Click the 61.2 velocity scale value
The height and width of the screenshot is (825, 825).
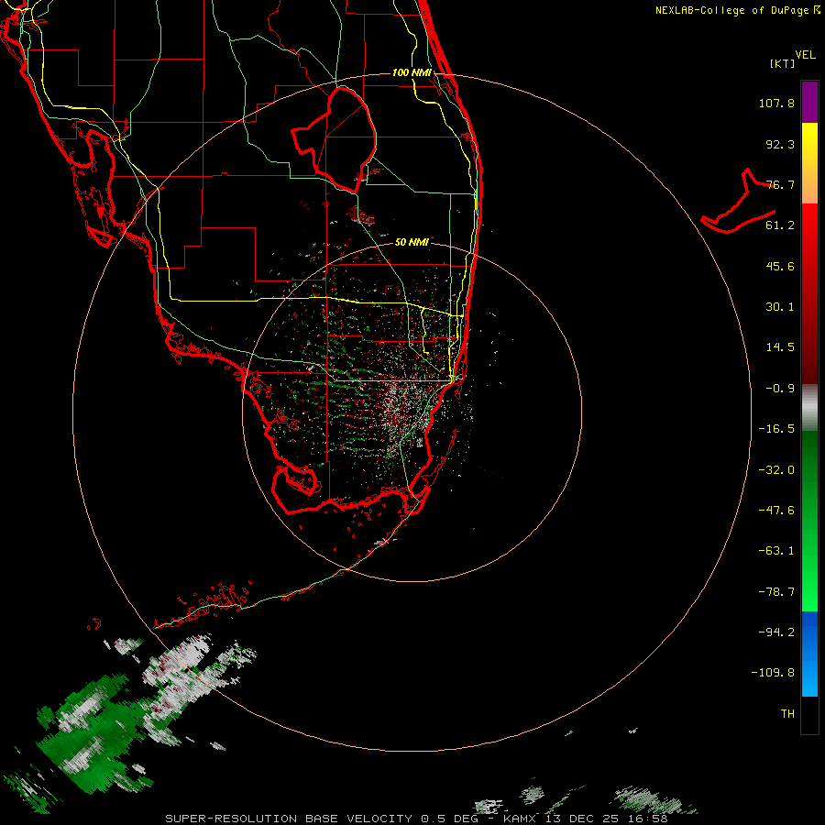pos(780,225)
